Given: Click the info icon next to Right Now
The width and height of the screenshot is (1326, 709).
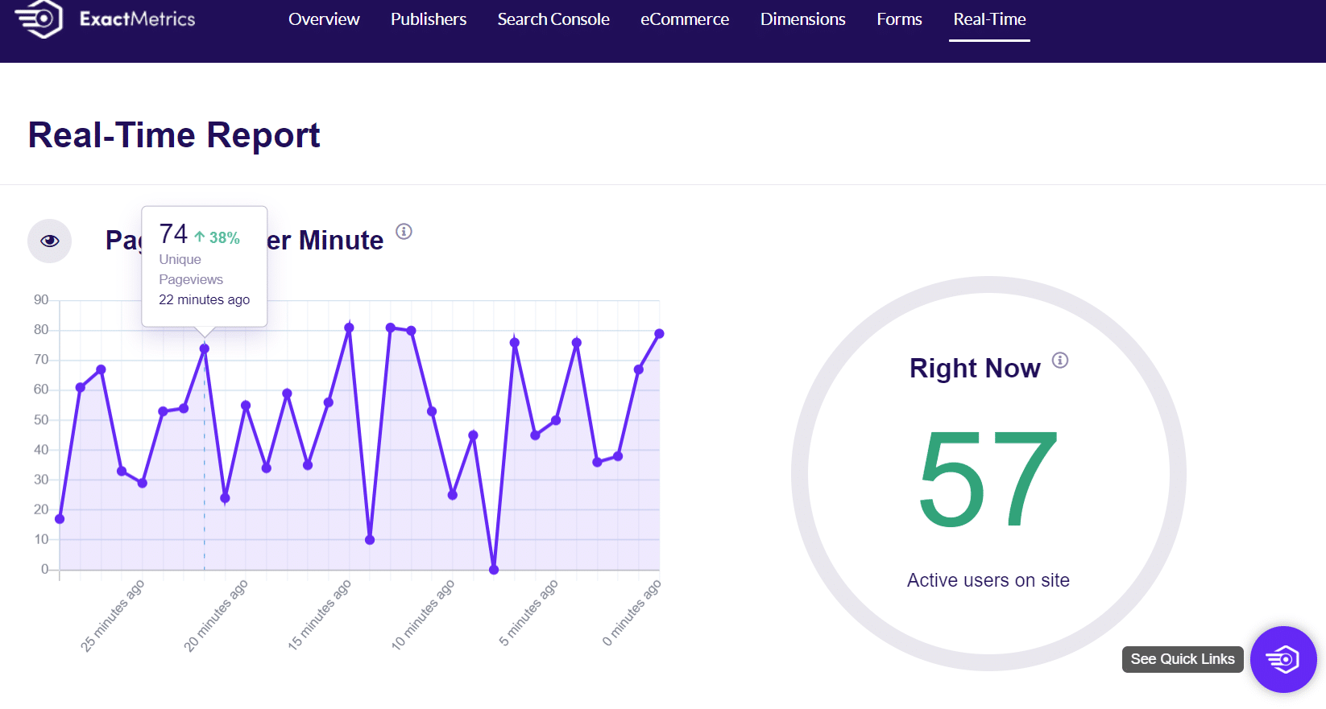Looking at the screenshot, I should (1060, 361).
